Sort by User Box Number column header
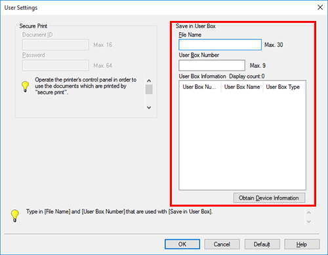Image resolution: width=328 pixels, height=255 pixels. pyautogui.click(x=200, y=87)
